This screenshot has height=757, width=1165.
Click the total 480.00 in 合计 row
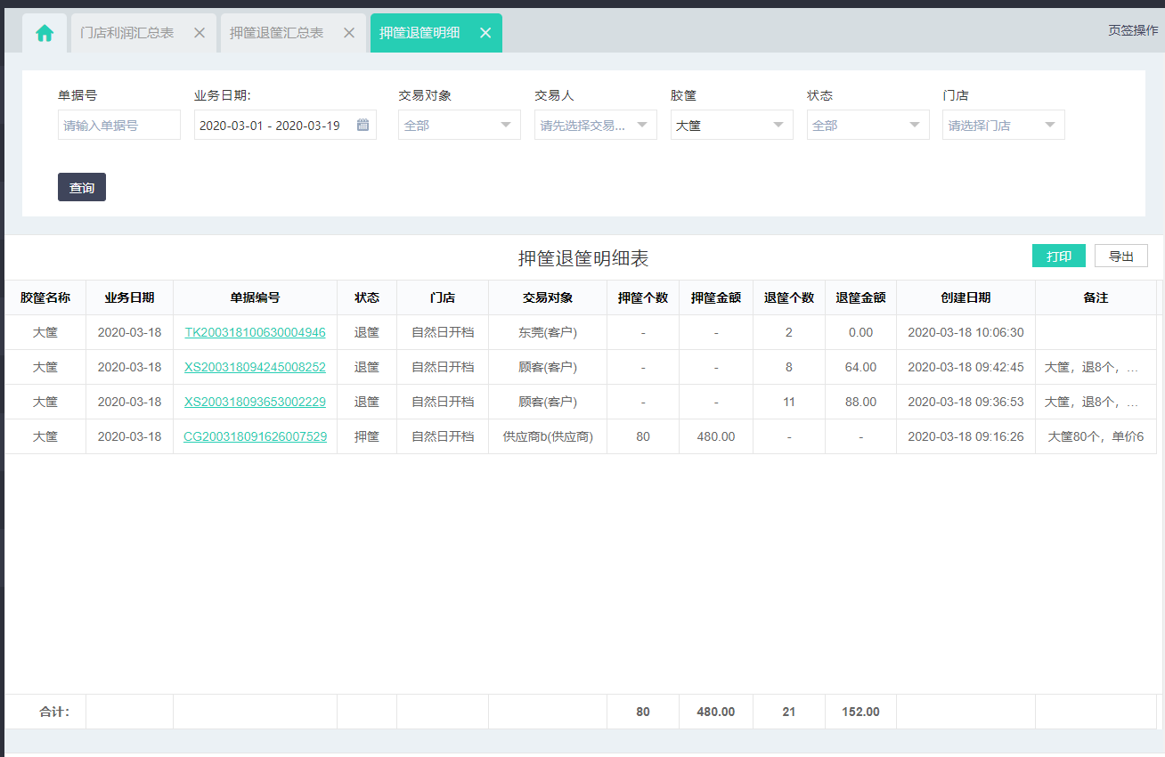pos(716,712)
